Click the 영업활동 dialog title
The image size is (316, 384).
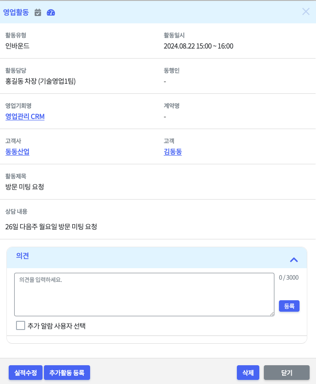click(16, 12)
